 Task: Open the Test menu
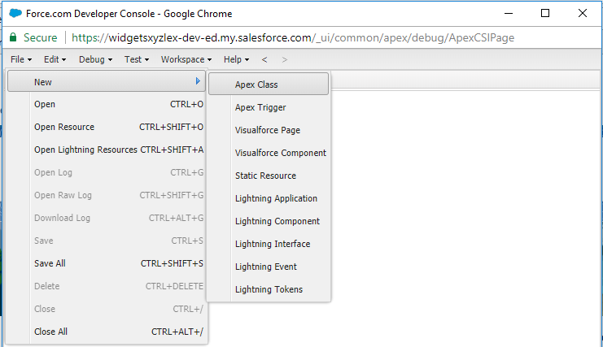point(137,59)
